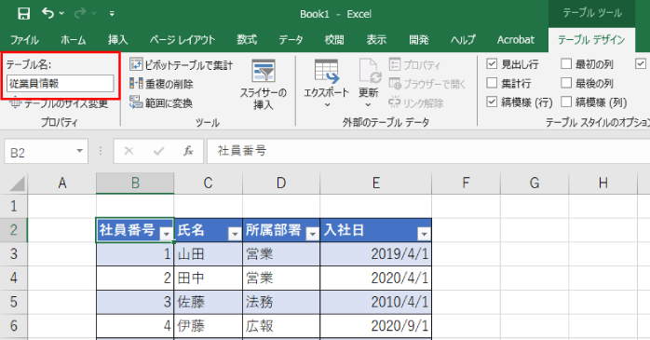The image size is (650, 340).
Task: Click ブラウザーで開く button
Action: pyautogui.click(x=427, y=84)
